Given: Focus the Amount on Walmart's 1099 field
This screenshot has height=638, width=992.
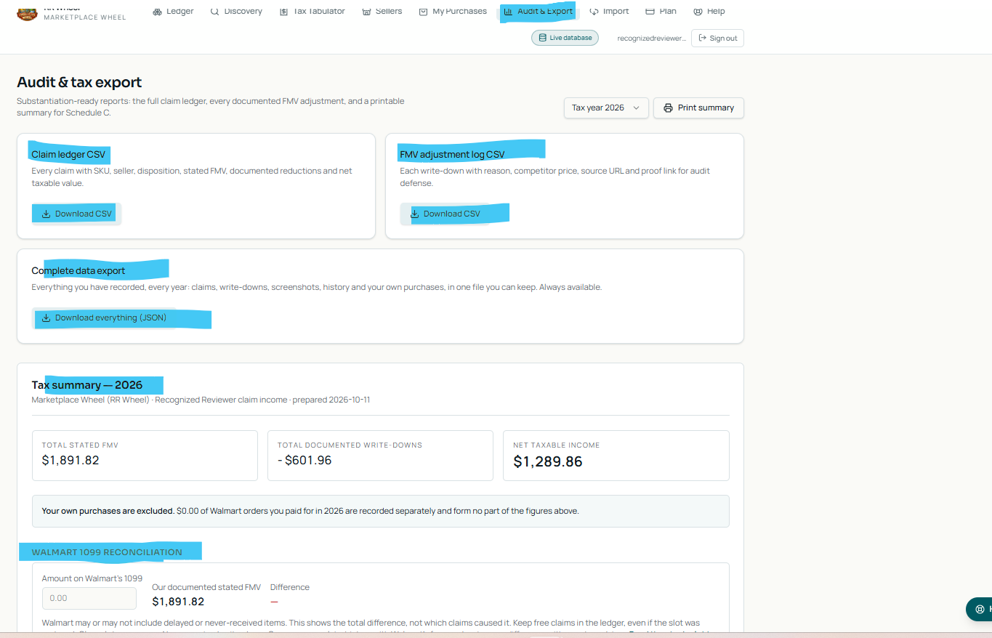Looking at the screenshot, I should pyautogui.click(x=89, y=598).
